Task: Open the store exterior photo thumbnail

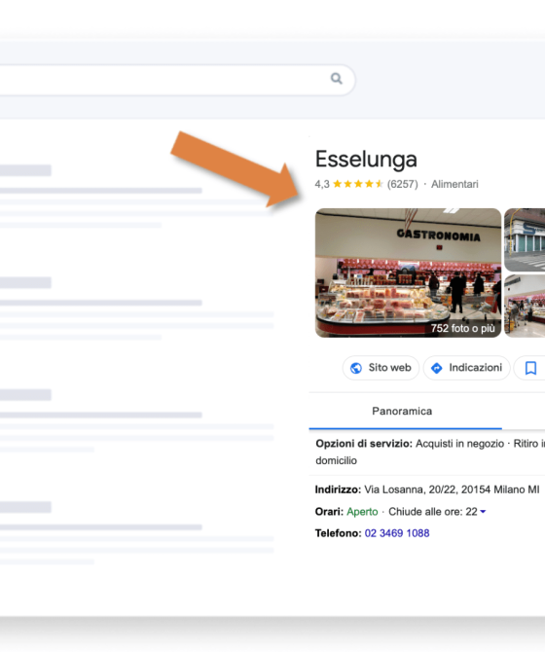Action: tap(525, 239)
